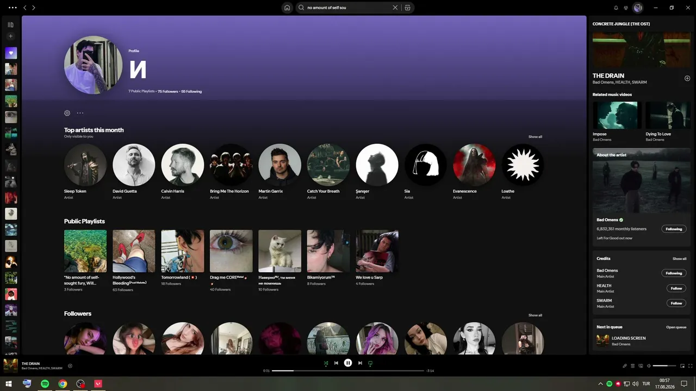Clear the search field text

[395, 8]
